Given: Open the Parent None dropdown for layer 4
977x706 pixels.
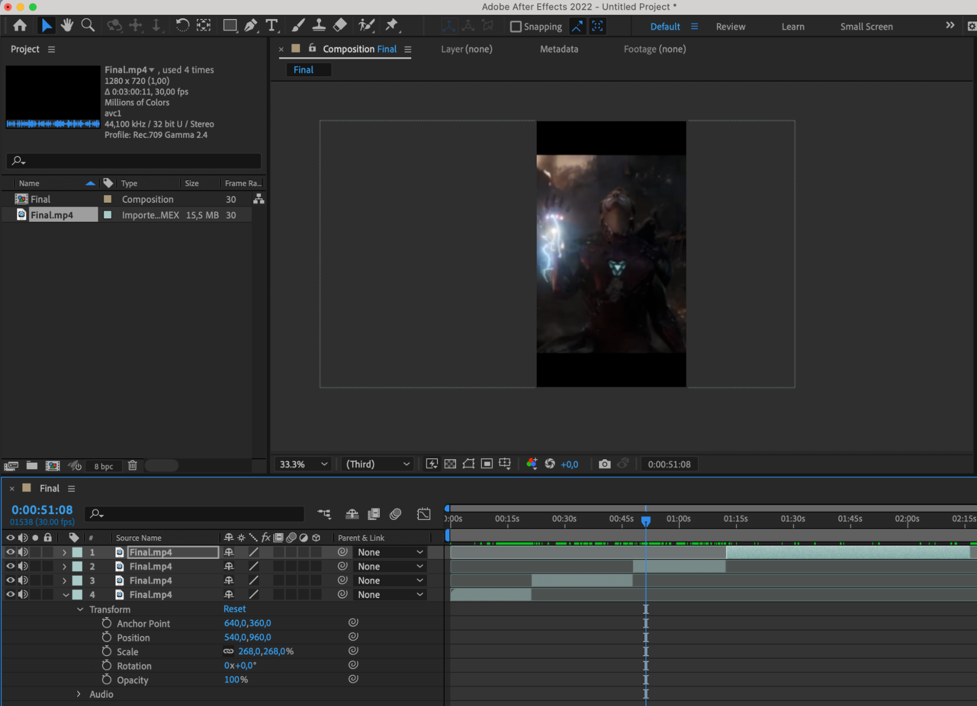Looking at the screenshot, I should click(390, 595).
